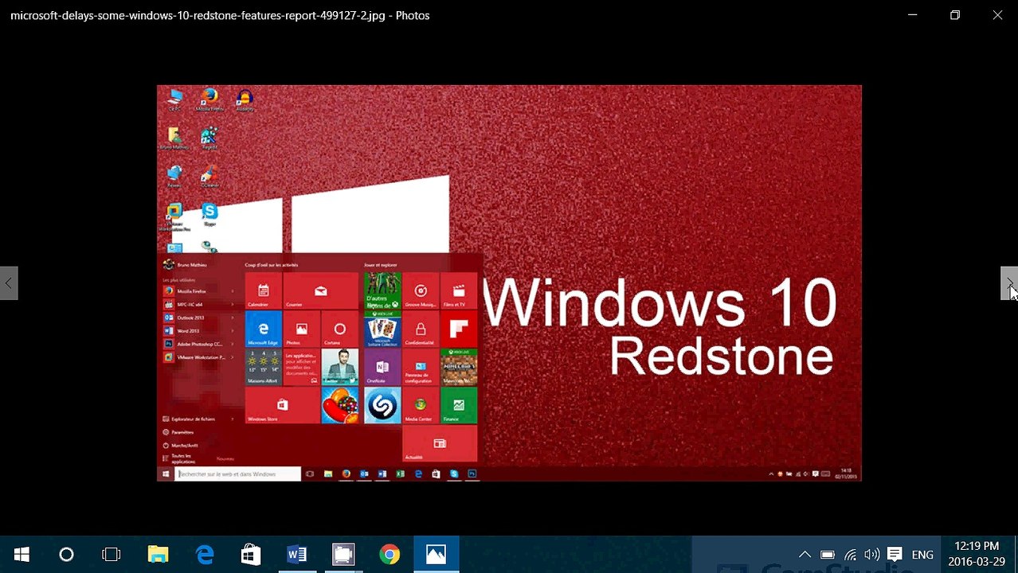Close the Photos window

pos(997,15)
